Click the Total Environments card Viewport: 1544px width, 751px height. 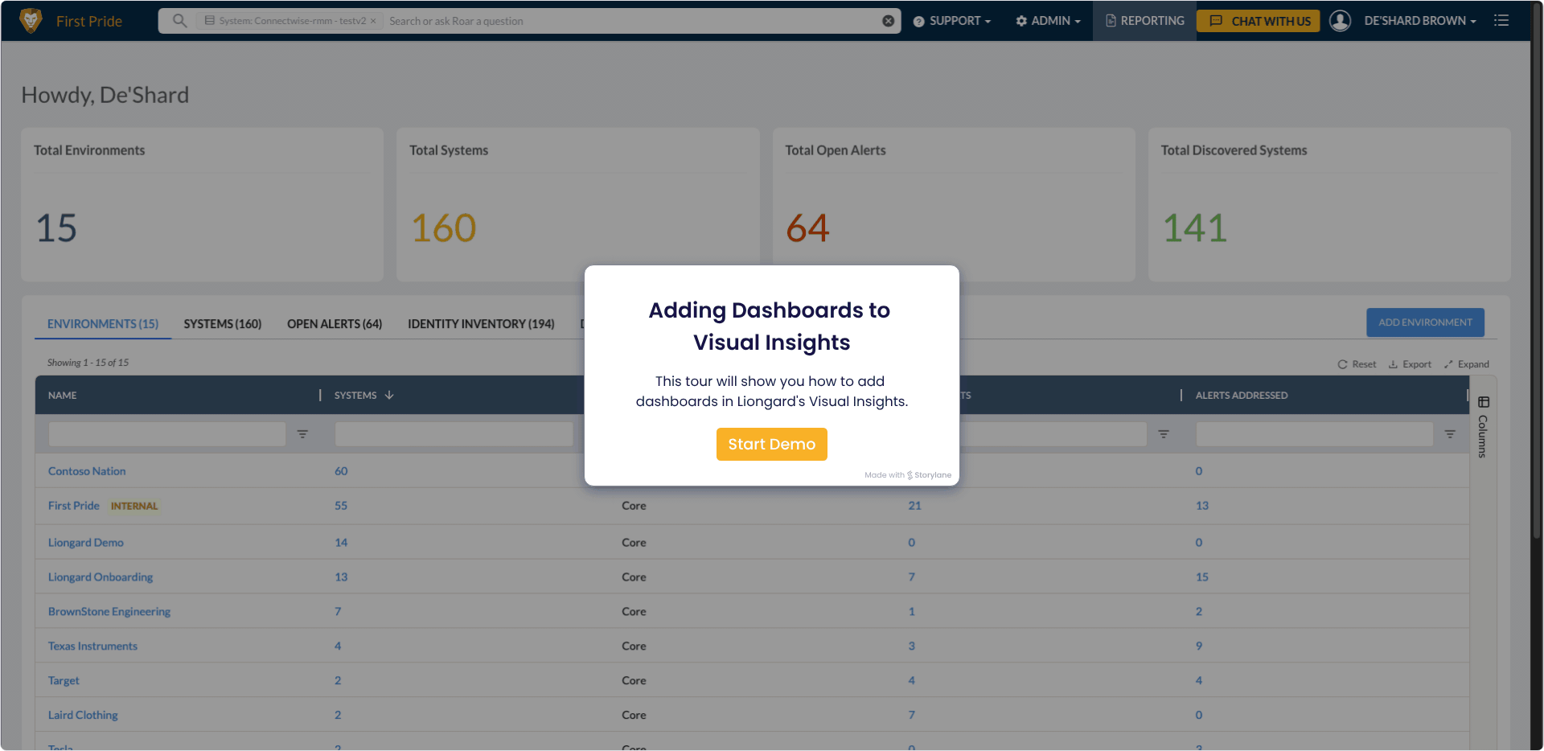tap(202, 204)
